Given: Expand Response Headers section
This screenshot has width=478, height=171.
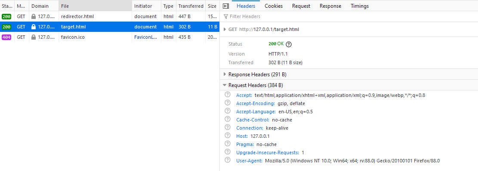Looking at the screenshot, I should [x=225, y=74].
